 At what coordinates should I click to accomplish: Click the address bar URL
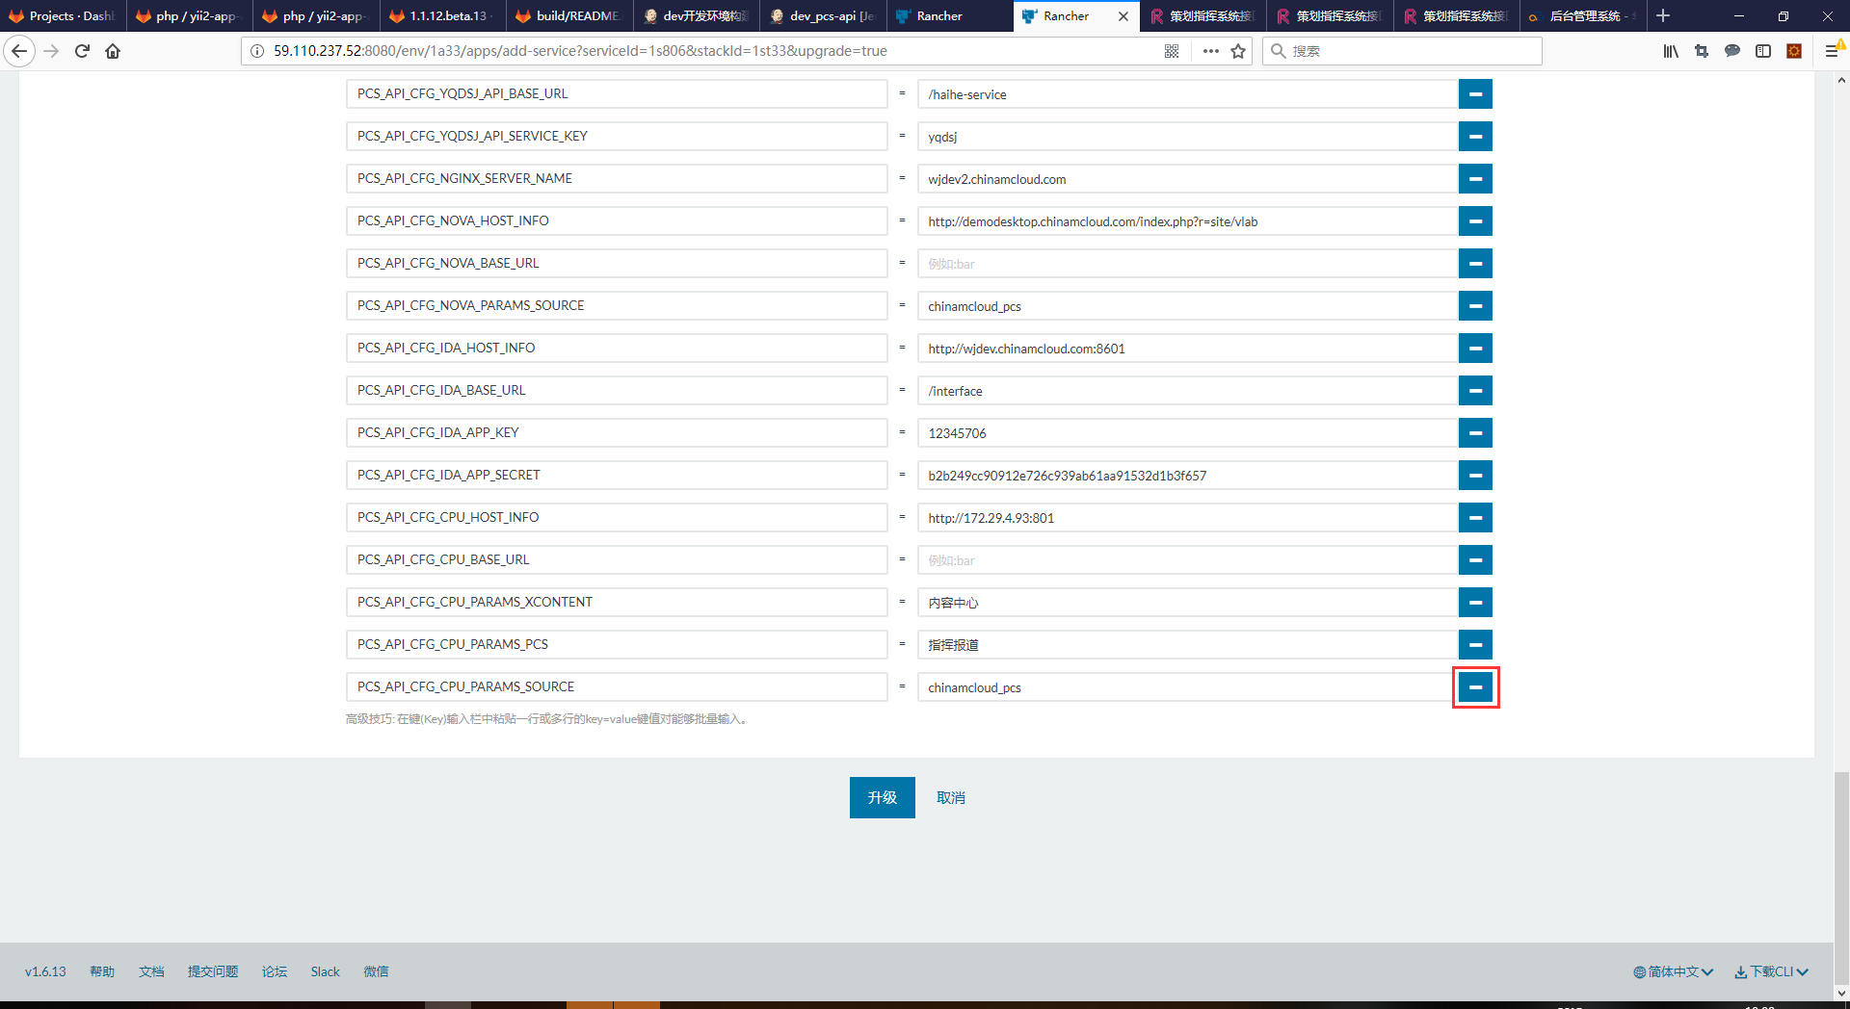coord(580,51)
